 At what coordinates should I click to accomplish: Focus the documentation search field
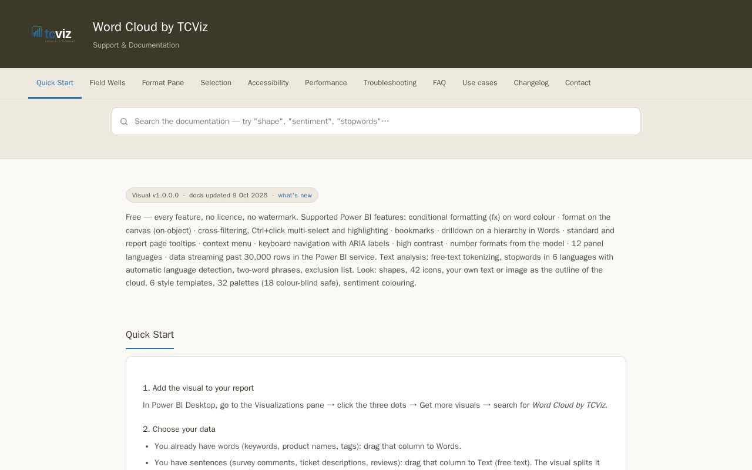376,122
